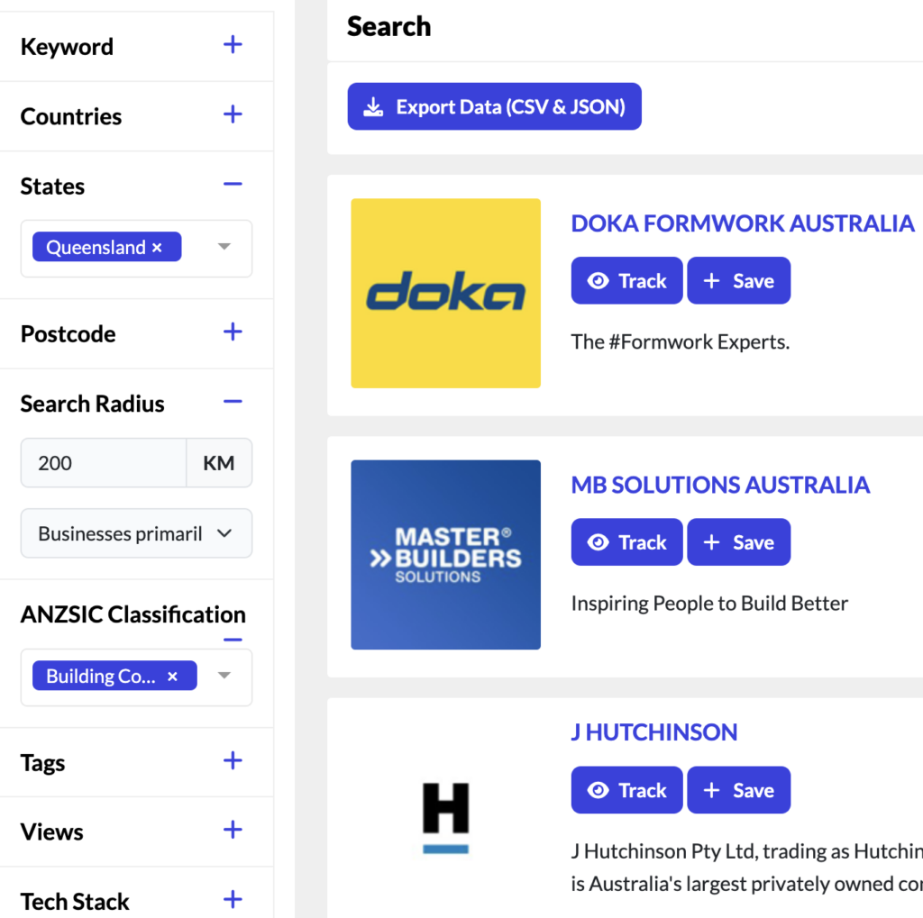Image resolution: width=923 pixels, height=918 pixels.
Task: Open the ANZSIC Classification dropdown
Action: 224,676
